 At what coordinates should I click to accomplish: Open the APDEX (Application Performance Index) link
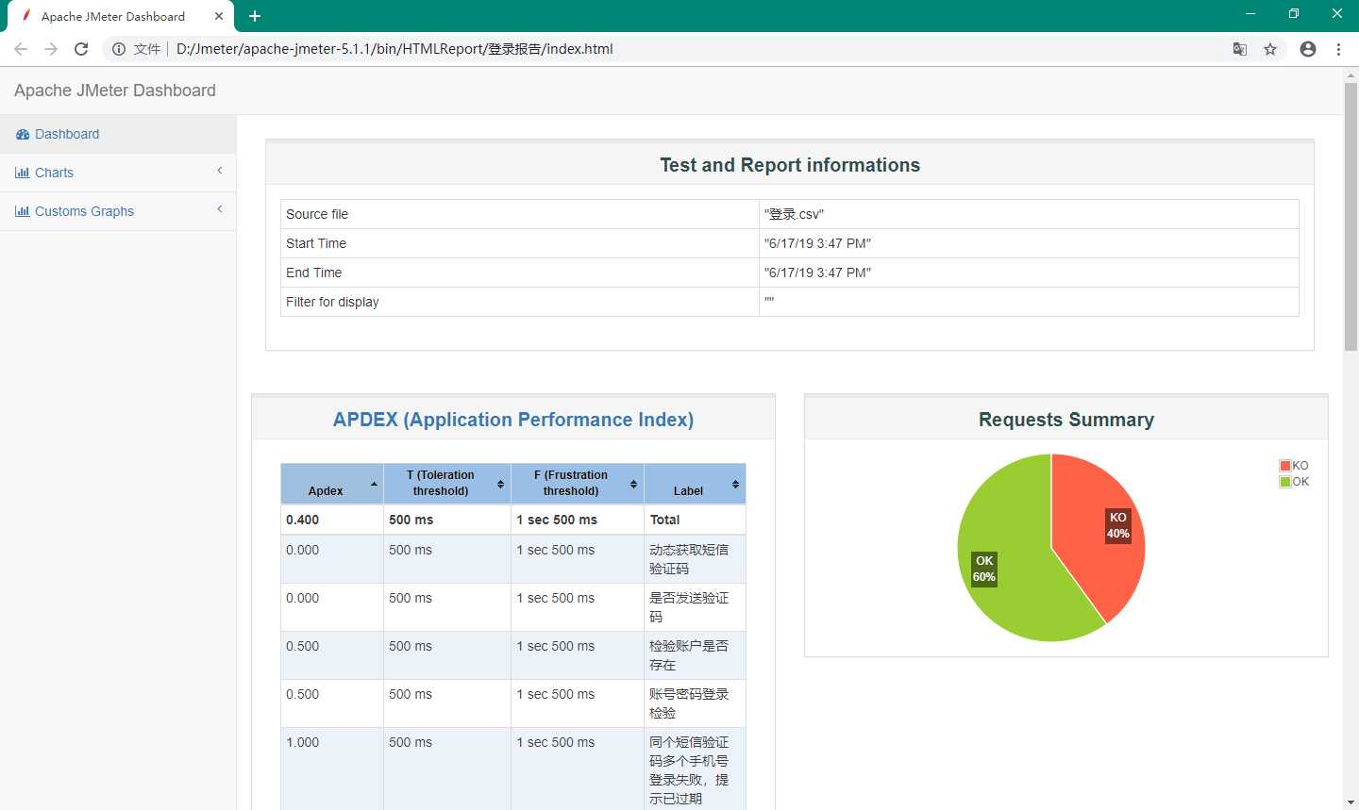point(513,420)
